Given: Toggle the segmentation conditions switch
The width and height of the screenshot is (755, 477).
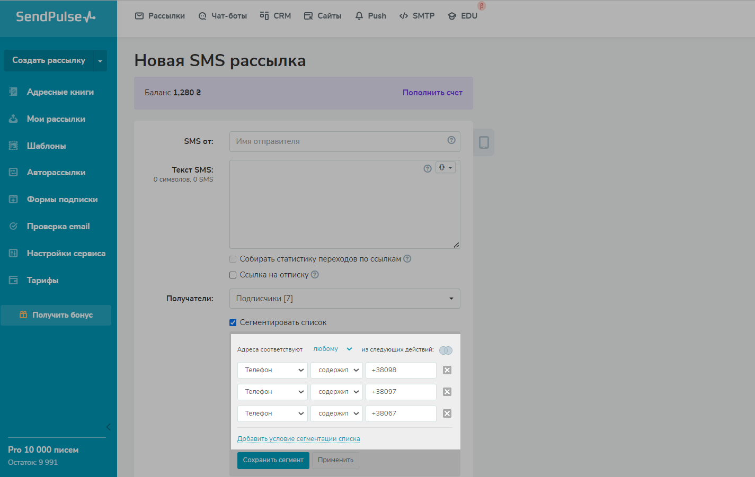Looking at the screenshot, I should [446, 350].
